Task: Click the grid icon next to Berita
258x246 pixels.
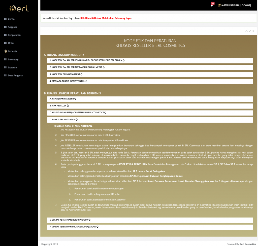Action: pyautogui.click(x=5, y=19)
